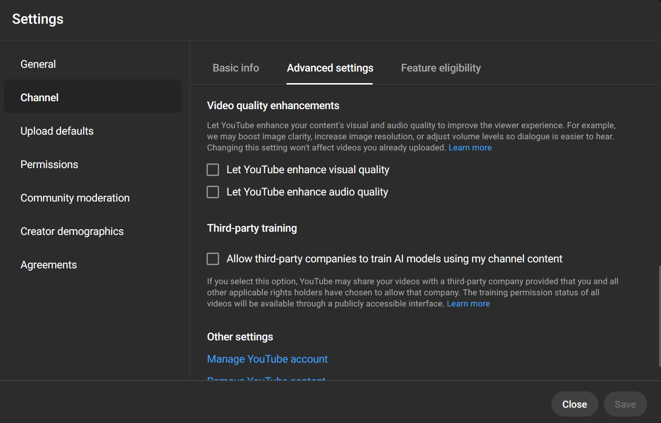Viewport: 661px width, 423px height.
Task: Open the Manage YouTube account link
Action: click(x=267, y=359)
